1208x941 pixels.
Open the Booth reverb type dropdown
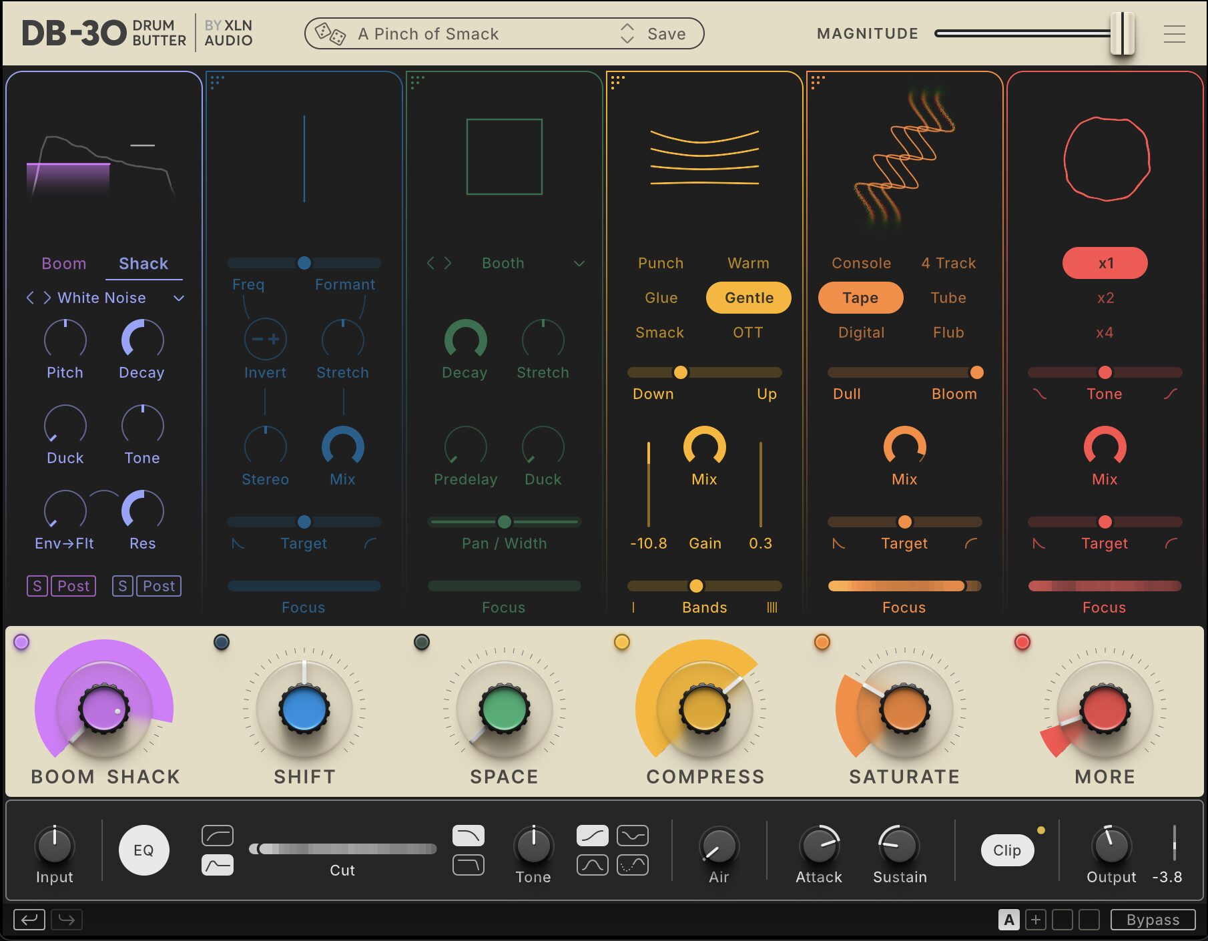pos(579,264)
